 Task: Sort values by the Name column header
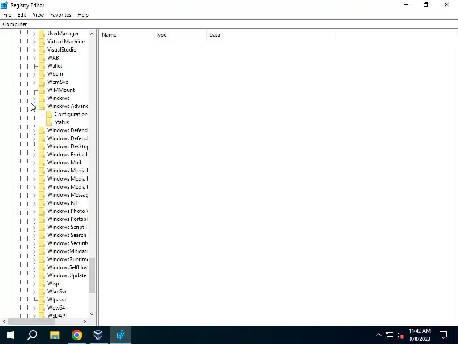(126, 35)
